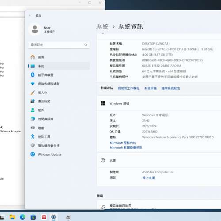Click the Network Adapter text in background window
Image resolution: width=221 pixels, height=221 pixels.
(x=10, y=131)
